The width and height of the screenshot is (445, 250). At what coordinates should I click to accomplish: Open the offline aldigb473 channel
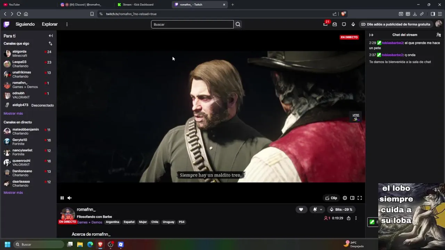point(28,105)
